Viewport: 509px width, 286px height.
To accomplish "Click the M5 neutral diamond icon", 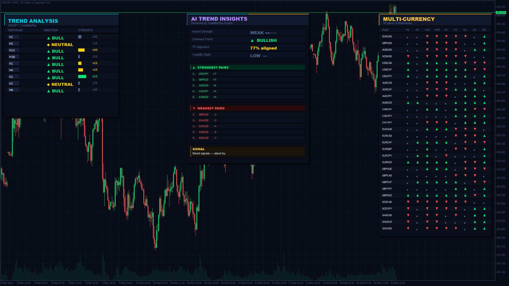I will [x=49, y=45].
